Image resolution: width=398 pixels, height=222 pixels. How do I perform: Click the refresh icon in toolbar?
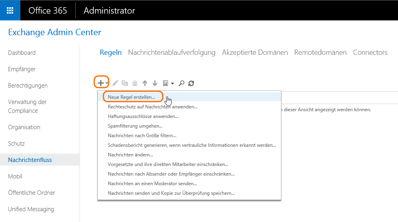(x=191, y=83)
